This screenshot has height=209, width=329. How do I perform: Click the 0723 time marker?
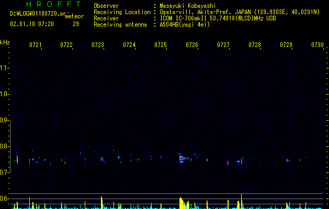(98, 45)
